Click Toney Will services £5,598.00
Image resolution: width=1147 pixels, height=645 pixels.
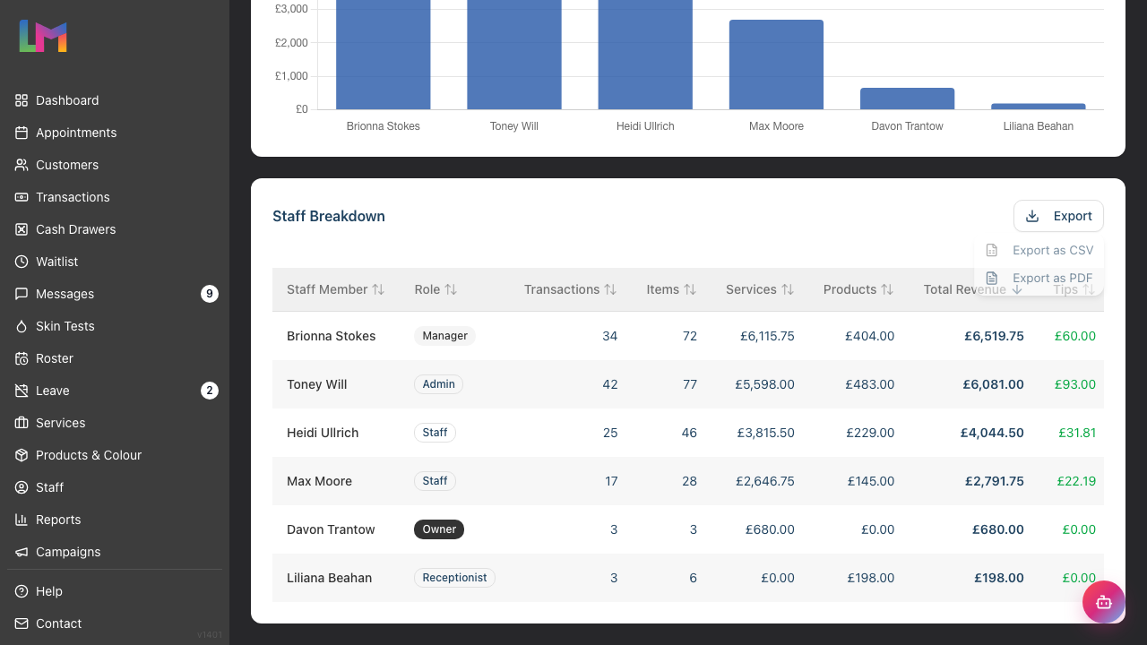point(764,384)
